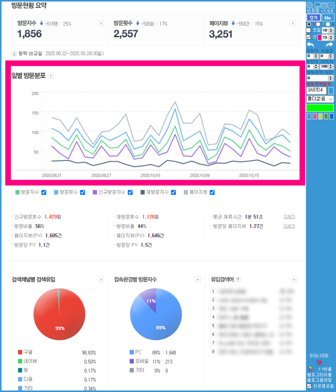The width and height of the screenshot is (336, 392).
Task: Toggle the 방문횟수 series checkbox
Action: tap(82, 192)
